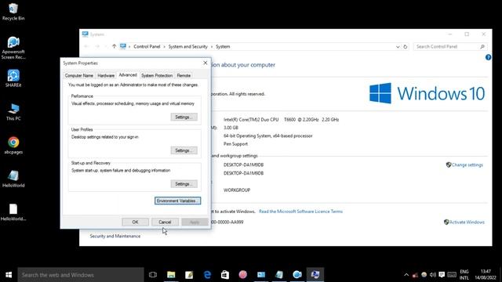Click the WORKGROUP text
This screenshot has height=282, width=502.
pos(237,190)
